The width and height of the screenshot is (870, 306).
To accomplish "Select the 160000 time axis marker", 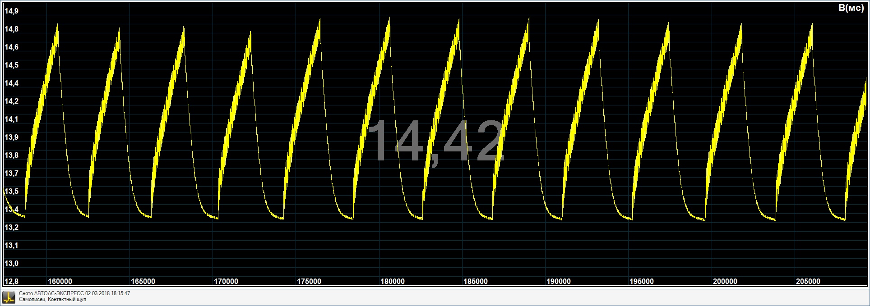I will (60, 282).
